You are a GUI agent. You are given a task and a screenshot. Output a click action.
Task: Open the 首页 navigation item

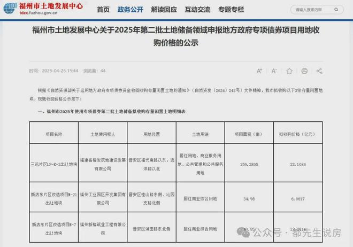[x=103, y=10]
